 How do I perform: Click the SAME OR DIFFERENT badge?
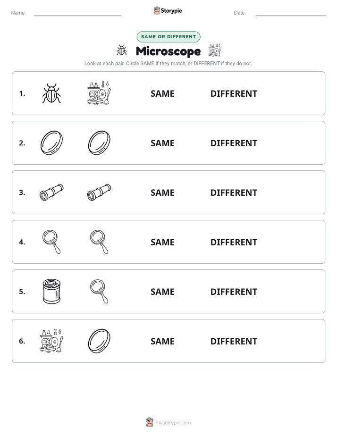coord(168,37)
